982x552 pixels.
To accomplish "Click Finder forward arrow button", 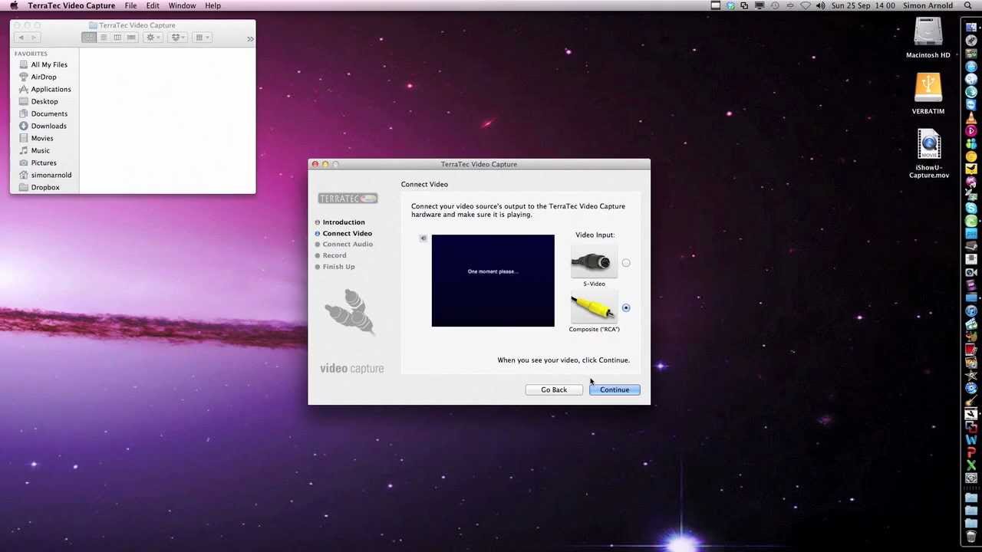I will [34, 38].
